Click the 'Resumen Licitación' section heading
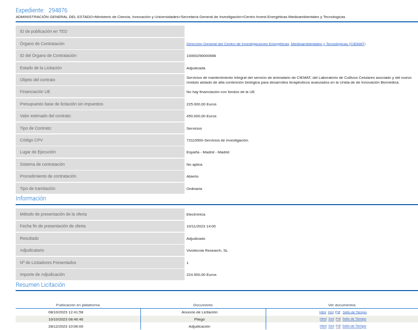The image size is (418, 330). pos(40,284)
